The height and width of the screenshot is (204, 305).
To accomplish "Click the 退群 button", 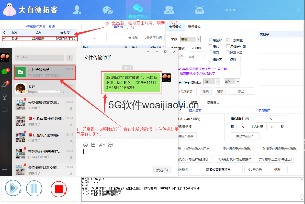I will point(277,170).
